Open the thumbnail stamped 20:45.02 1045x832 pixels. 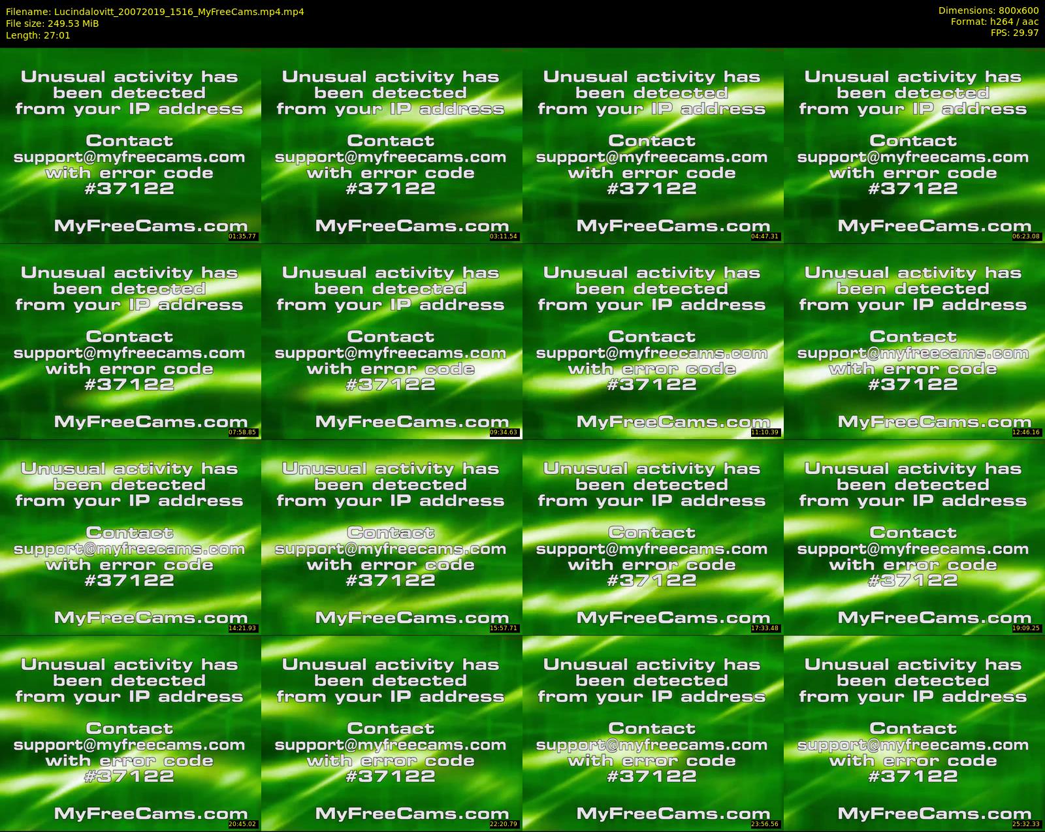pyautogui.click(x=131, y=733)
